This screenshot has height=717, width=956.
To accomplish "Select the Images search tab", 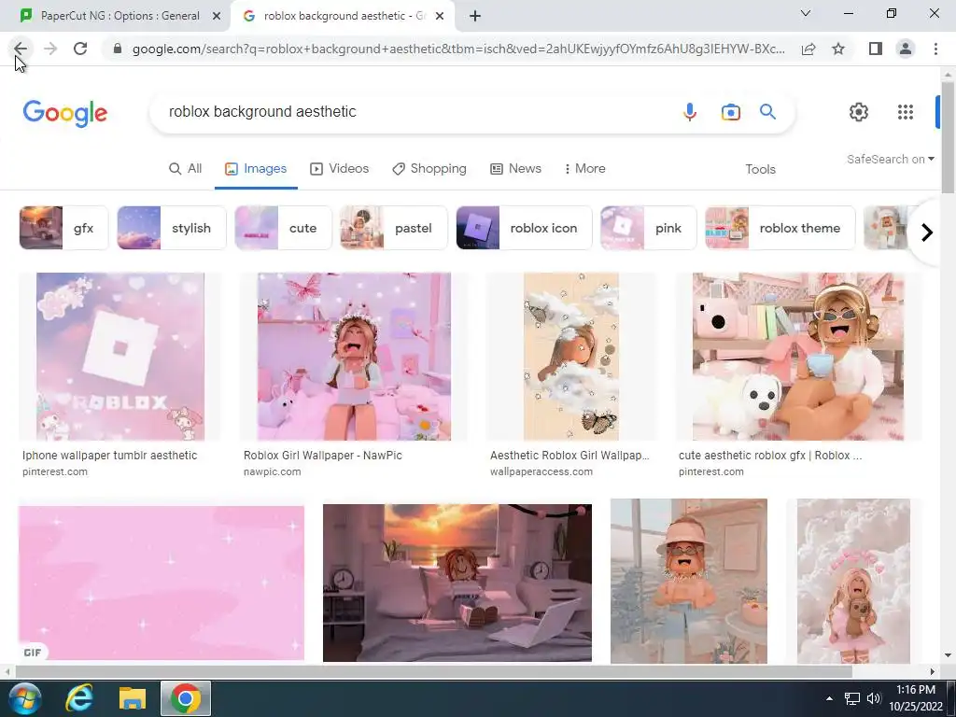I will [256, 169].
